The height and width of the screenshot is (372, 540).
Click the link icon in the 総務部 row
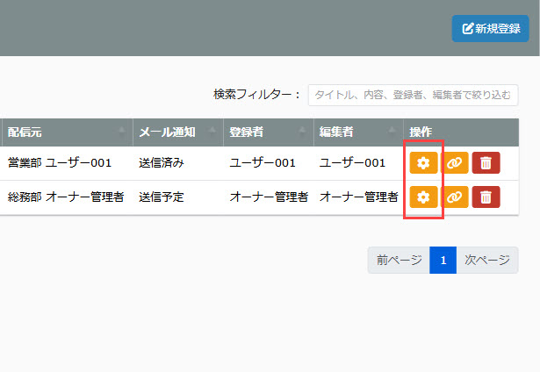(x=454, y=197)
